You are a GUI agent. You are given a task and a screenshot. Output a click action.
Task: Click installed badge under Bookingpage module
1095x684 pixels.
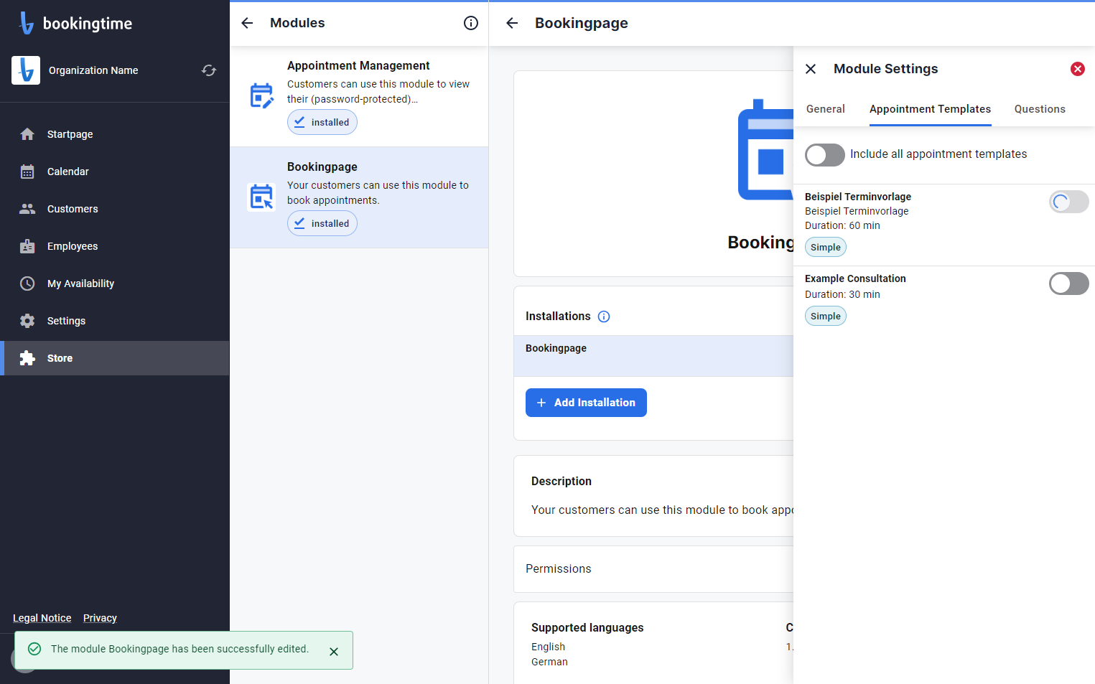pos(322,223)
